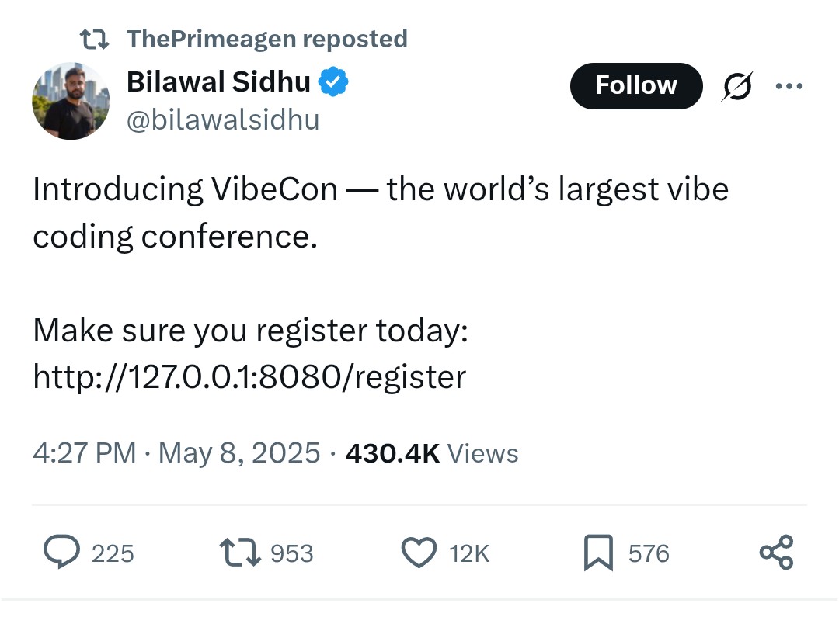Image resolution: width=839 pixels, height=617 pixels.
Task: Open the 127.0.0.1:8080/register link
Action: coord(249,377)
